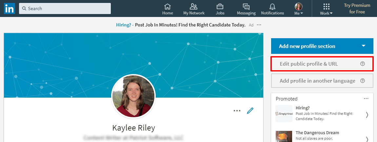Screen dimensions: 377x142
Task: Open the Work apps grid dropdown
Action: pyautogui.click(x=326, y=9)
